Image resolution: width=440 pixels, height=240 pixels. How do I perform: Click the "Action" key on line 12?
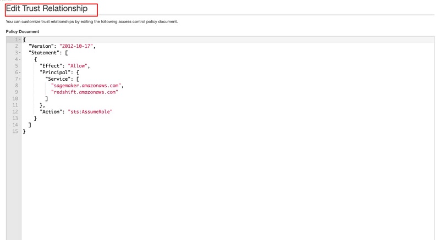[x=51, y=111]
